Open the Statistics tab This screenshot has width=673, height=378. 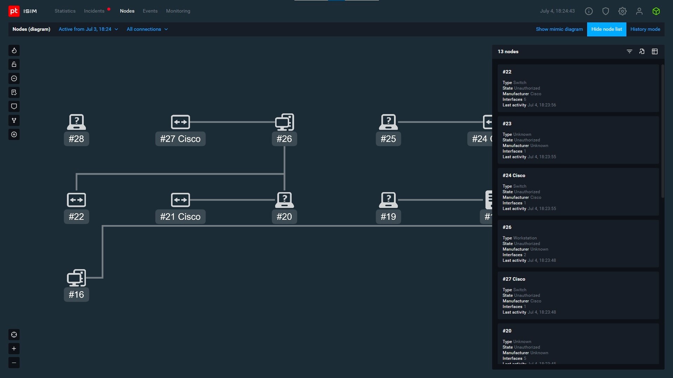[x=65, y=11]
